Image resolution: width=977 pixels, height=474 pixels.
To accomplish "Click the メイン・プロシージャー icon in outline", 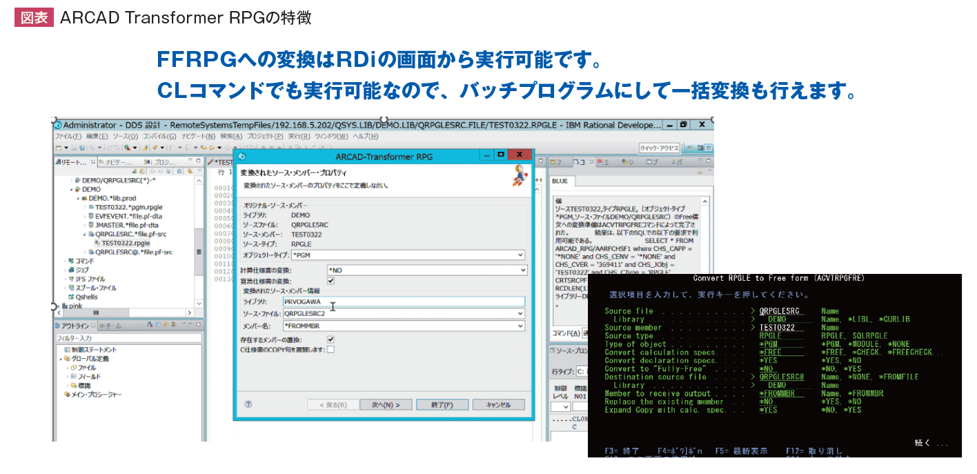I will click(67, 395).
